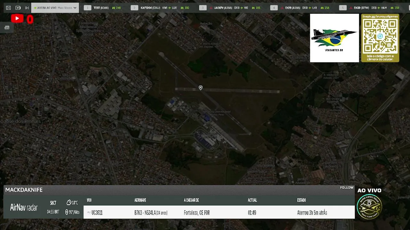The width and height of the screenshot is (410, 230).
Task: Skip to the next view with the skip icon
Action: 27,8
